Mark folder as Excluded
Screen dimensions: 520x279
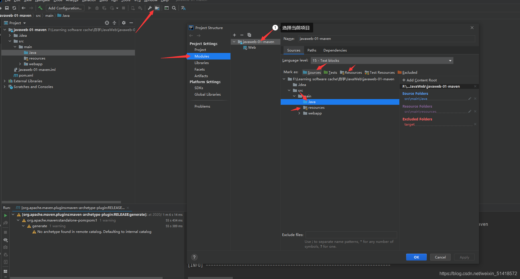[x=407, y=72]
